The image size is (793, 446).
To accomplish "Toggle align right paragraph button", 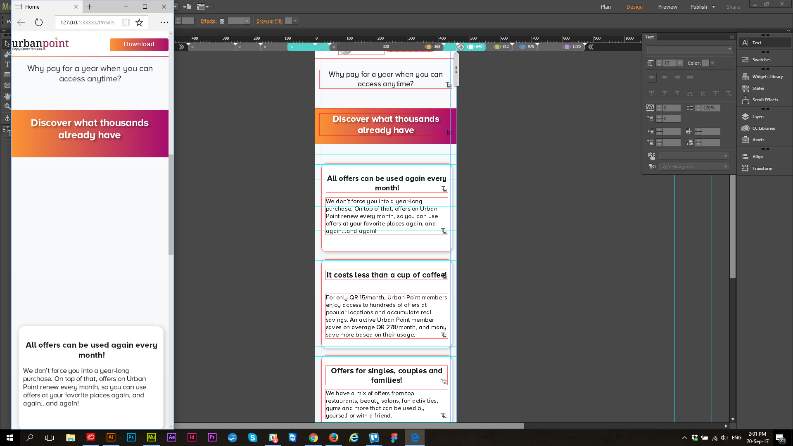I will point(677,78).
